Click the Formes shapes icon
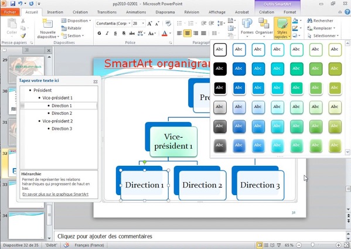The image size is (351, 249). pos(247,24)
